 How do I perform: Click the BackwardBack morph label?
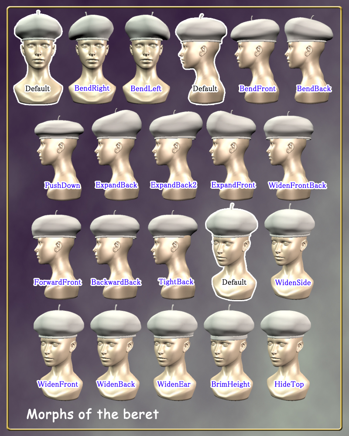[x=116, y=282]
